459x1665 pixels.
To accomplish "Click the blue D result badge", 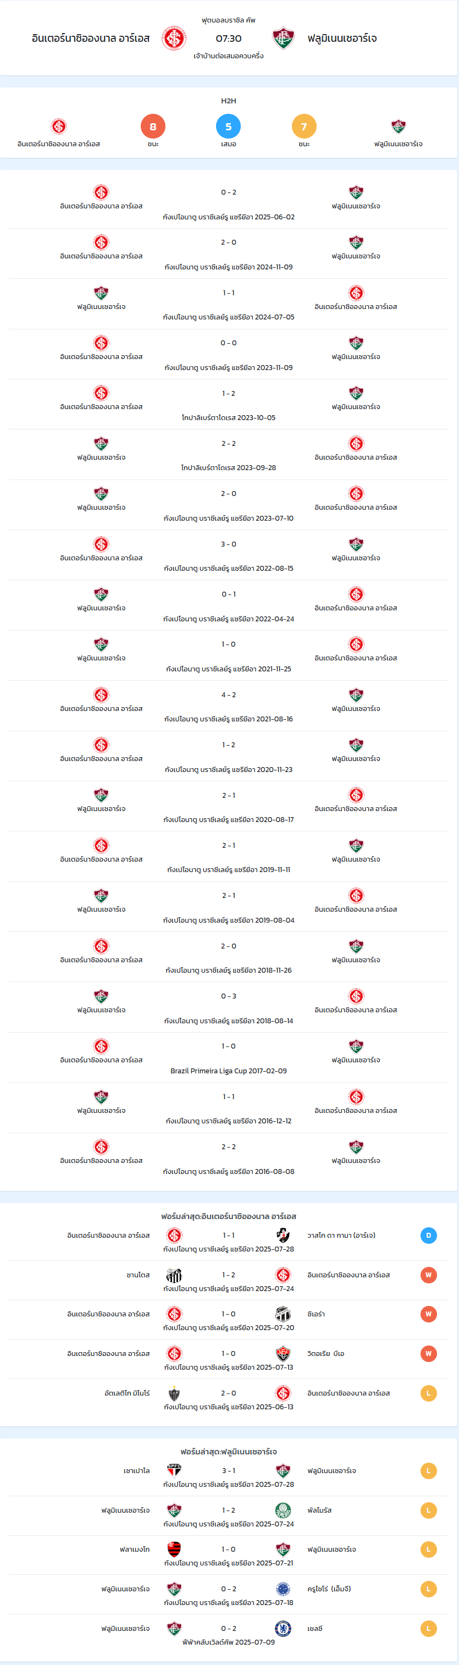I will [x=428, y=1235].
